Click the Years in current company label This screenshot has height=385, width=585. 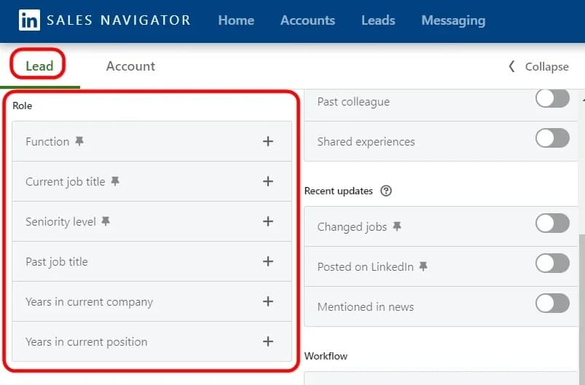pos(89,302)
